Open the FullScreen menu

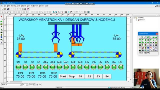34,6
